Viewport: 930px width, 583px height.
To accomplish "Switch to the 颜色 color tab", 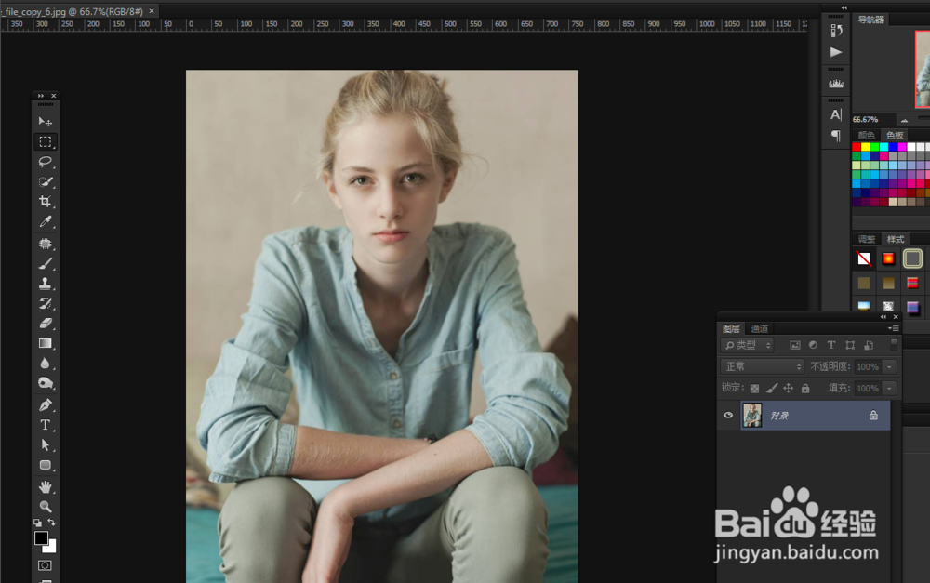I will [866, 135].
